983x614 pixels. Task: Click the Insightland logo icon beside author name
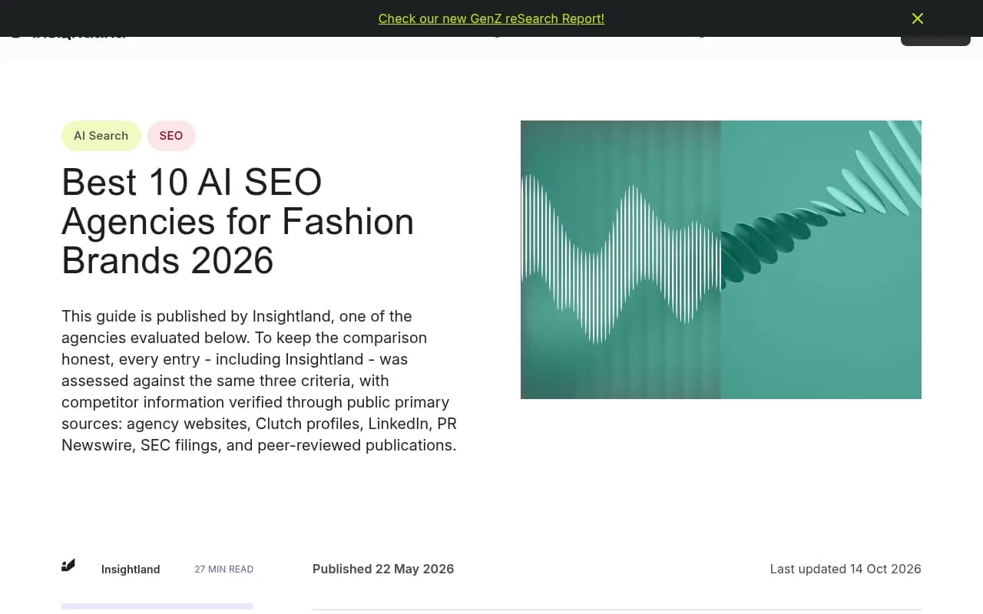pyautogui.click(x=68, y=566)
